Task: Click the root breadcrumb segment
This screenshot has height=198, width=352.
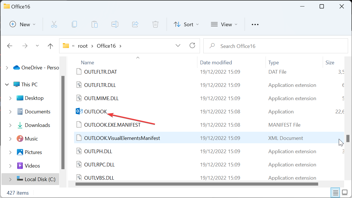Action: (83, 46)
